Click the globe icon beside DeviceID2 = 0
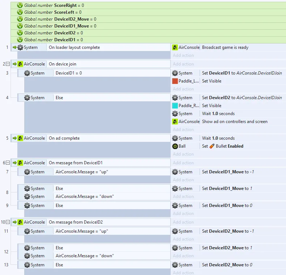The image size is (286, 275). coord(20,33)
